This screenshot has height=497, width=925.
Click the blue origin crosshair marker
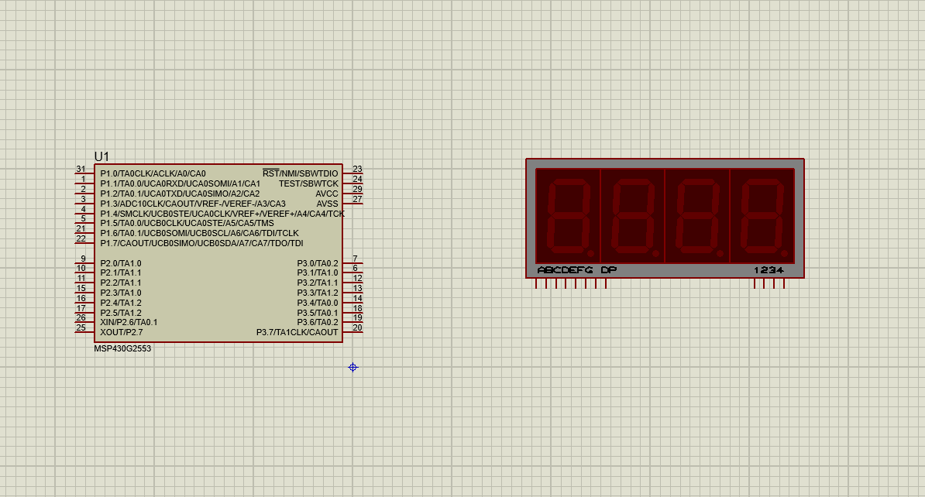[352, 367]
